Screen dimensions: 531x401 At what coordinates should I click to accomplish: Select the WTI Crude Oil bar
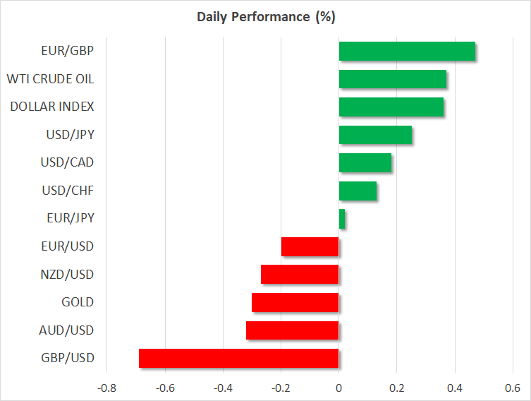392,79
